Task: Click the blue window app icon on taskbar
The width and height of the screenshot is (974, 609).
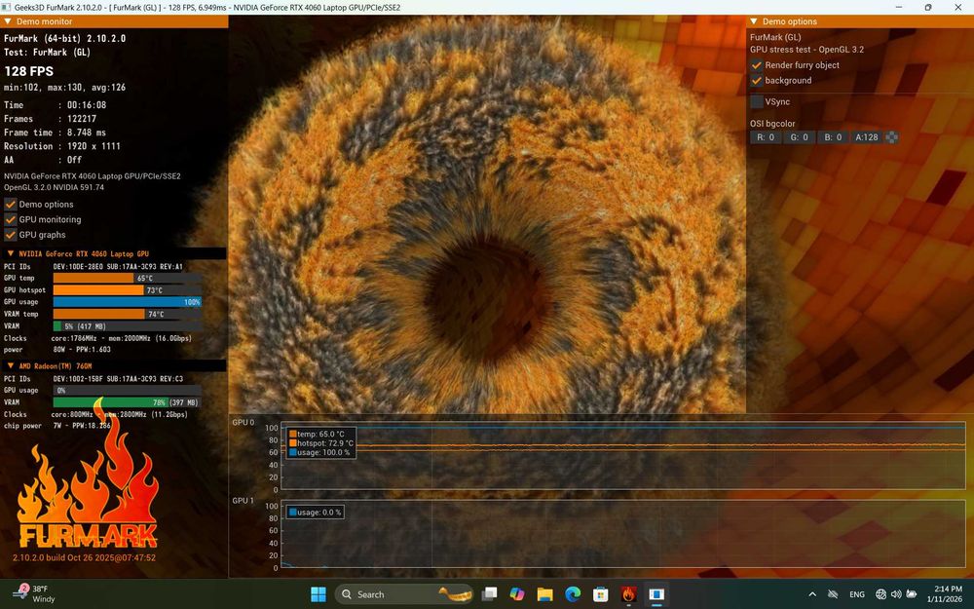Action: click(656, 594)
